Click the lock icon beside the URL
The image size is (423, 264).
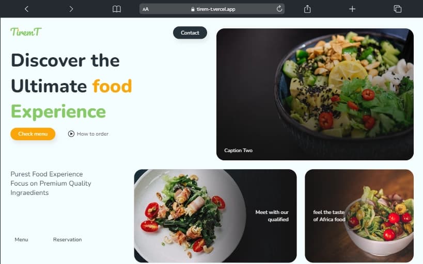[x=193, y=9]
